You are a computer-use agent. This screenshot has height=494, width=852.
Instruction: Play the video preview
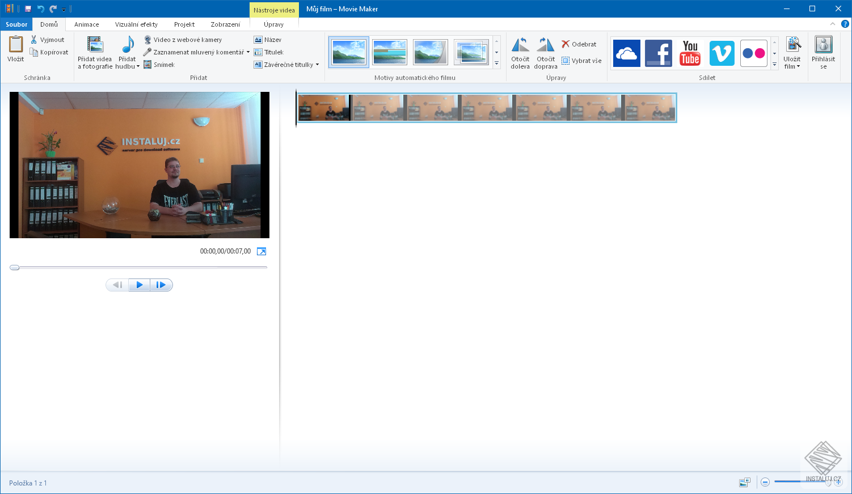coord(139,285)
